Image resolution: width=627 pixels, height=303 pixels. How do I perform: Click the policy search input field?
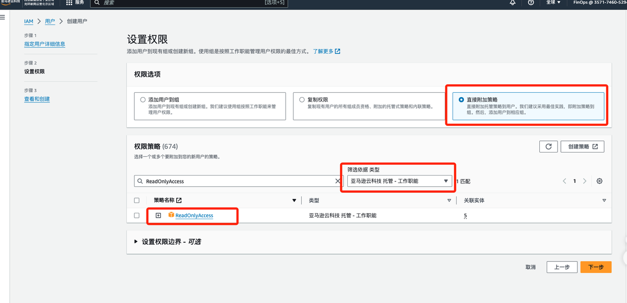239,181
